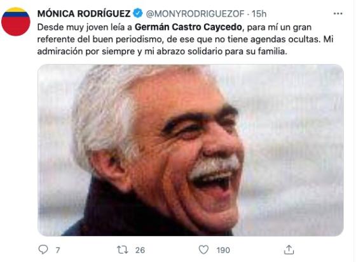356x262 pixels.
Task: Click the tweet line ending with familia
Action: pos(162,51)
